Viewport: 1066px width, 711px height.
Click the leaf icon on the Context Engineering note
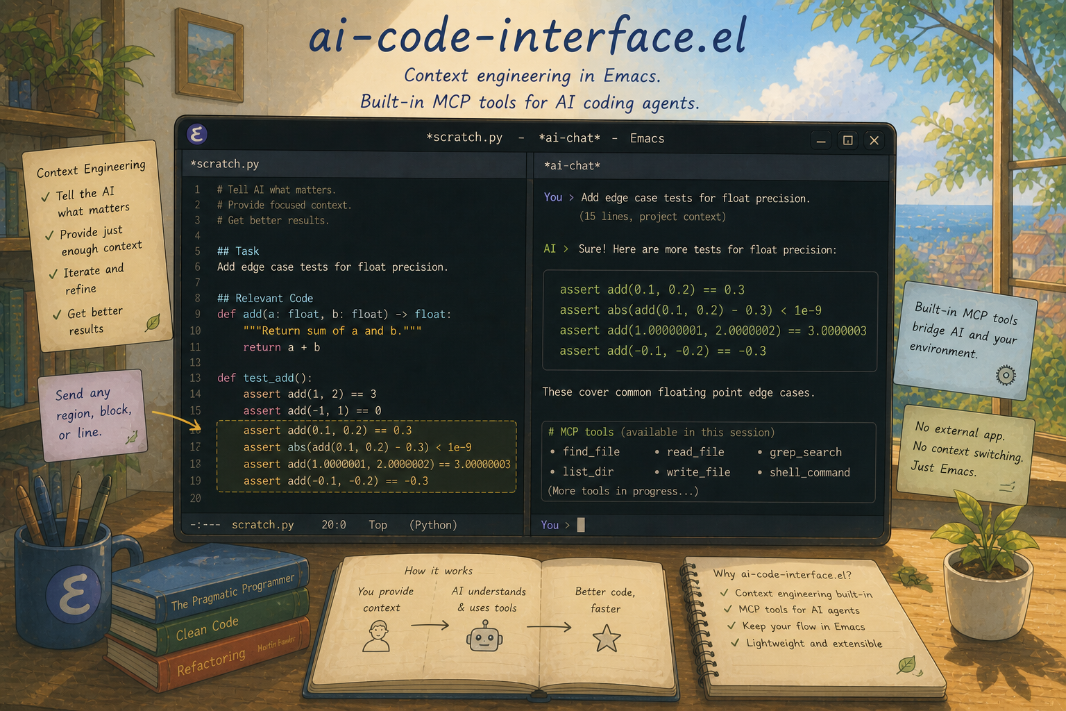pyautogui.click(x=153, y=322)
